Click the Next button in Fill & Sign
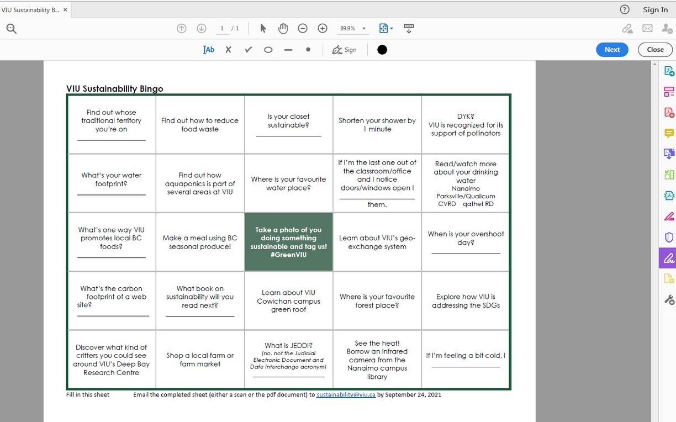 pos(611,49)
